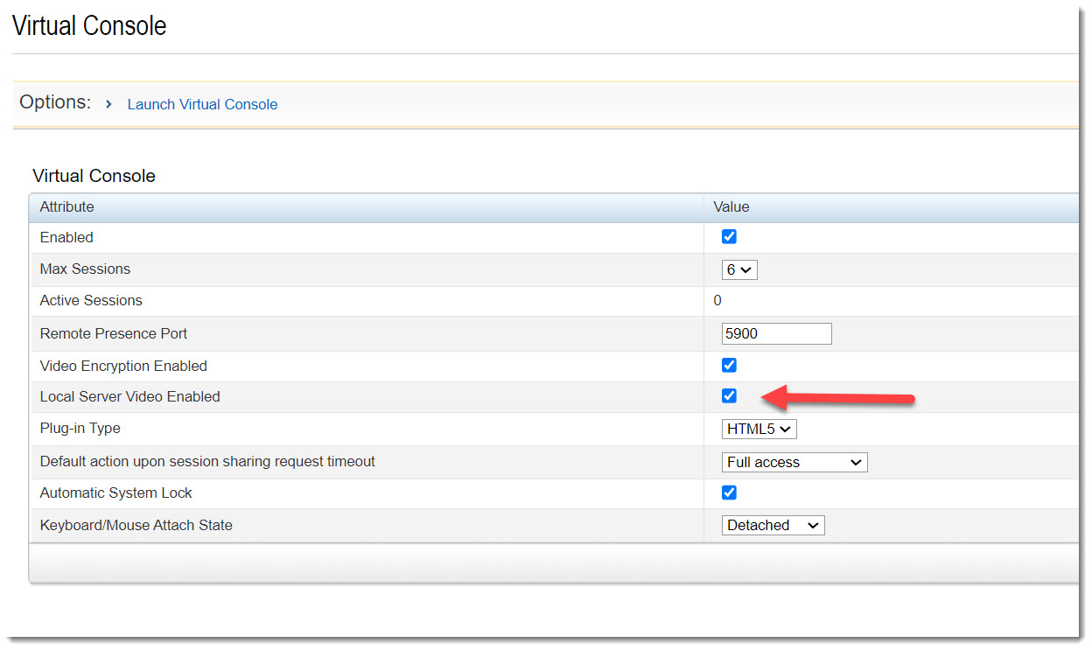The image size is (1092, 650).
Task: Expand the Plug-in Type HTML5 dropdown
Action: click(759, 429)
